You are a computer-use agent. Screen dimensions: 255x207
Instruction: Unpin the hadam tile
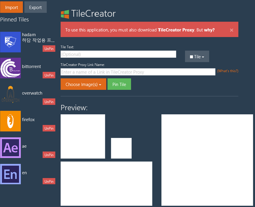(49, 49)
